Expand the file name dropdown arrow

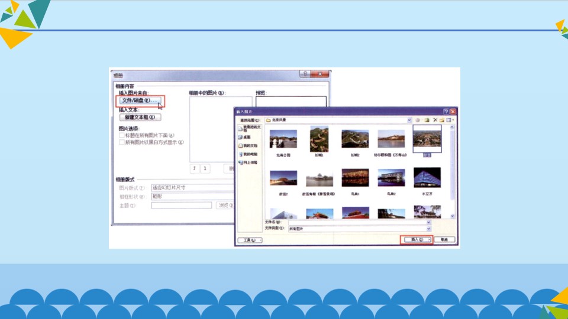(428, 223)
